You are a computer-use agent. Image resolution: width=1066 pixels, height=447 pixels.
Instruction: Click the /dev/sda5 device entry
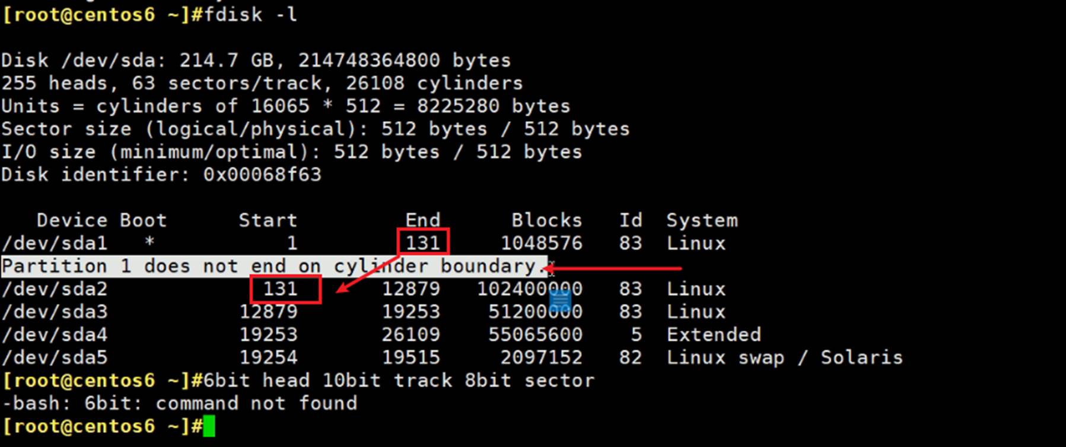(55, 358)
